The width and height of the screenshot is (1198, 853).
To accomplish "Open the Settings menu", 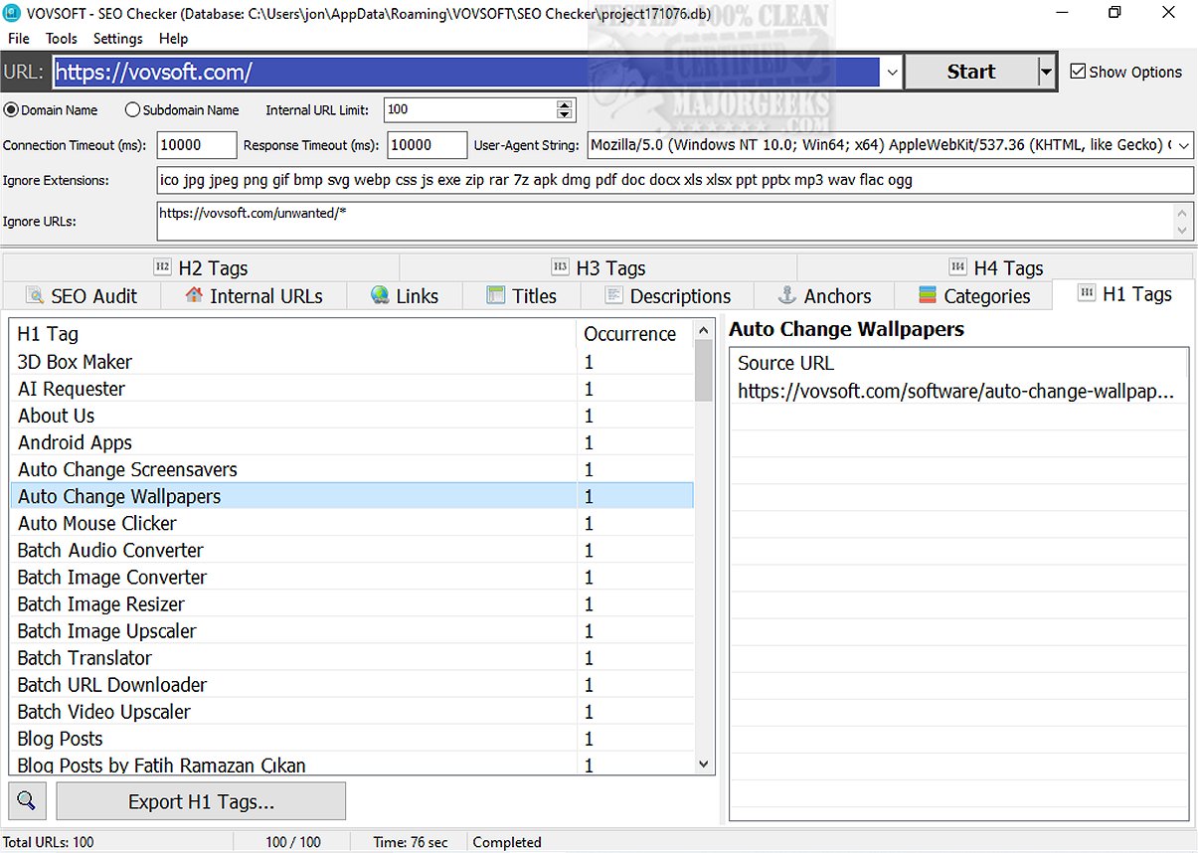I will pyautogui.click(x=118, y=39).
